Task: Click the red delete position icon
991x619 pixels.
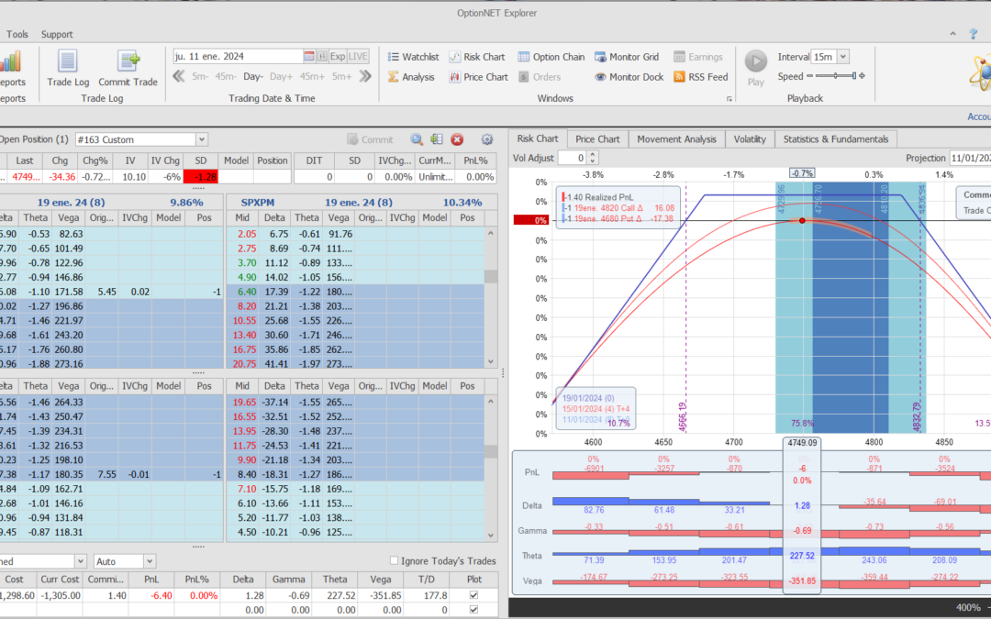Action: pyautogui.click(x=457, y=139)
